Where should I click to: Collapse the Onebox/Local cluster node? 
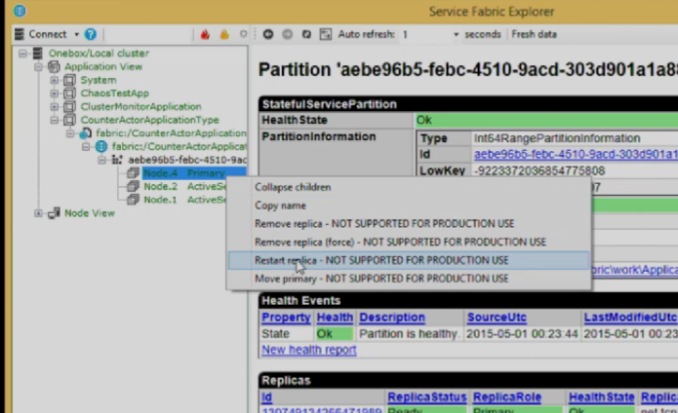22,54
